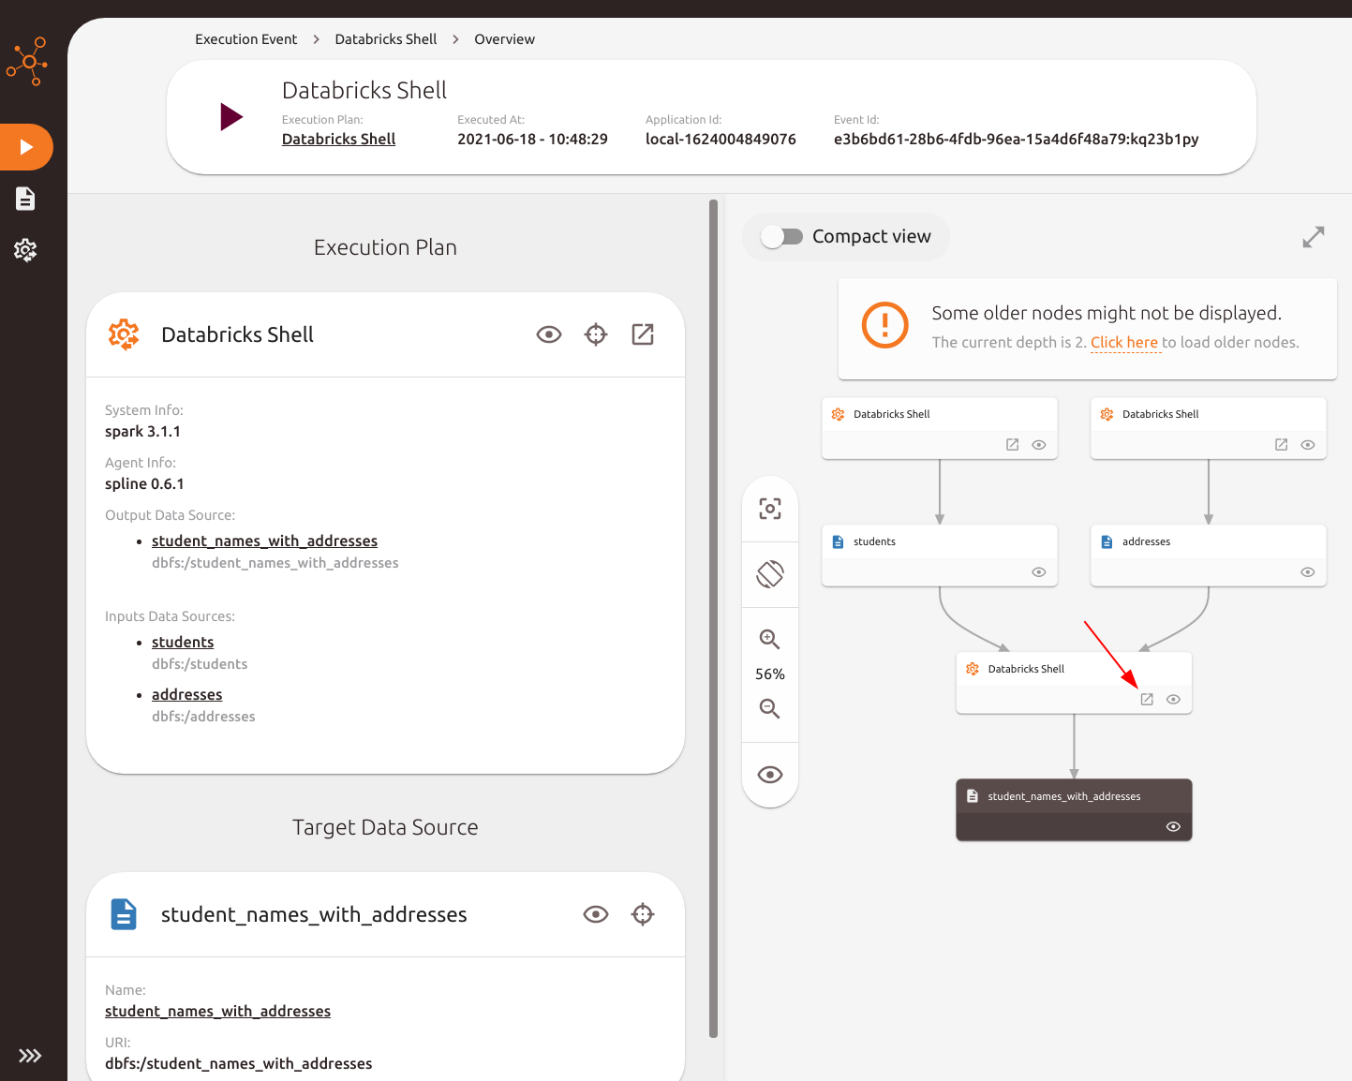Rotate the graph layout orientation
This screenshot has height=1081, width=1352.
point(770,574)
